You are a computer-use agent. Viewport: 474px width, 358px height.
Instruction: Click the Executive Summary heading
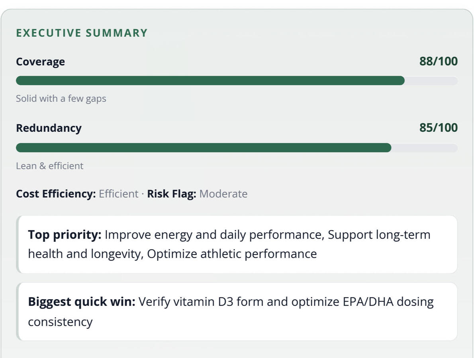tap(82, 33)
